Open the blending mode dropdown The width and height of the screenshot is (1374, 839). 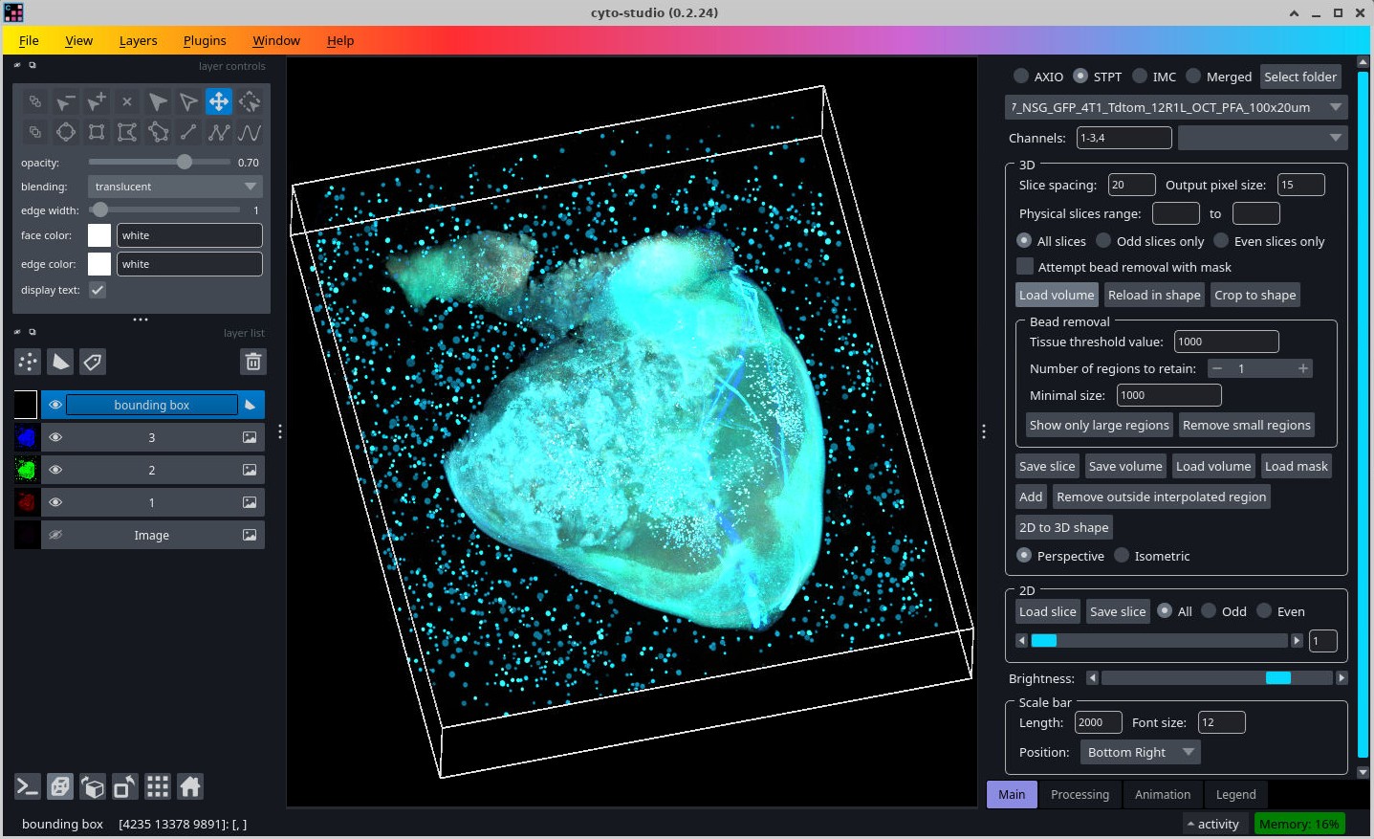[x=175, y=187]
